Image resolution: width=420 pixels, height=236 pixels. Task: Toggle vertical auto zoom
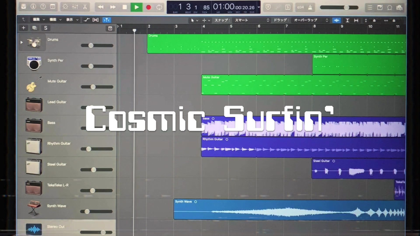[347, 21]
